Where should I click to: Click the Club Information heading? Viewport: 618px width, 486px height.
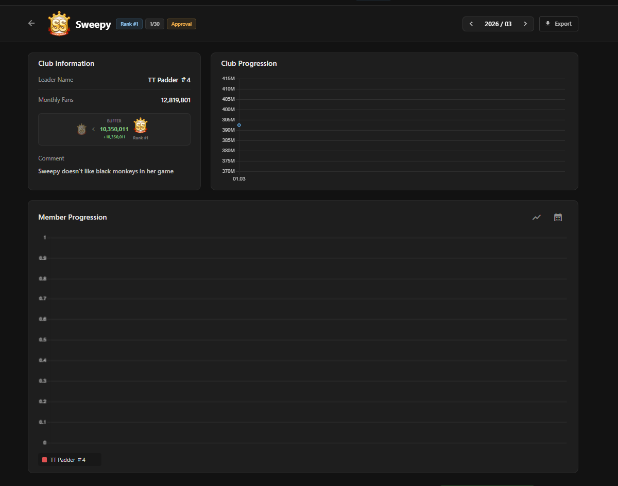[x=66, y=63]
